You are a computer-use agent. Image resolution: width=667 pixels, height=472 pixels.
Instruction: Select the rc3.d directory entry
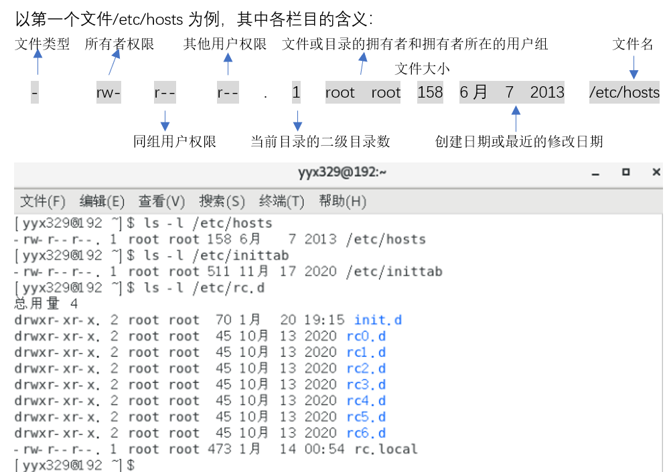tap(366, 384)
